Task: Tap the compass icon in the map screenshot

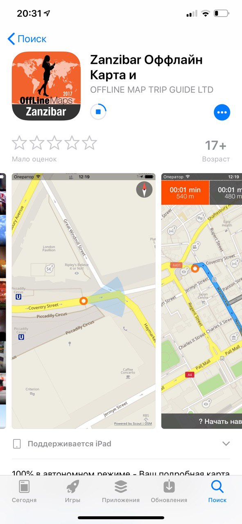Action: (144, 190)
